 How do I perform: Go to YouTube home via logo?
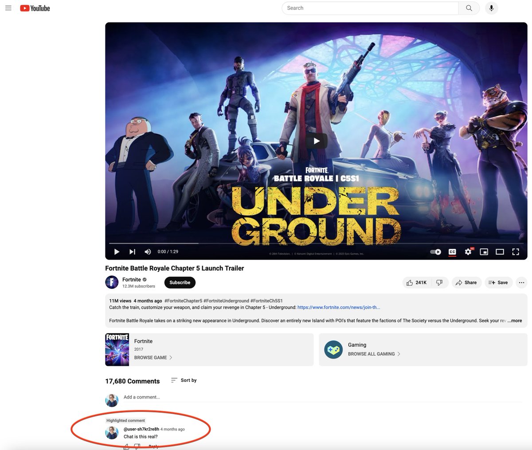click(35, 8)
